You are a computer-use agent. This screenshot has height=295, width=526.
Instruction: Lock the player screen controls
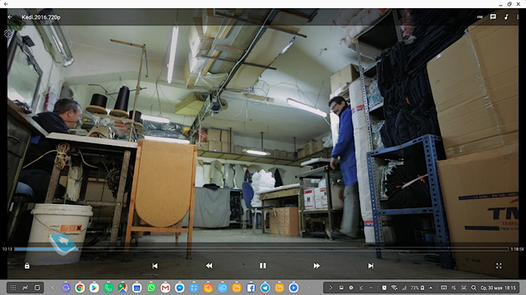pos(27,265)
